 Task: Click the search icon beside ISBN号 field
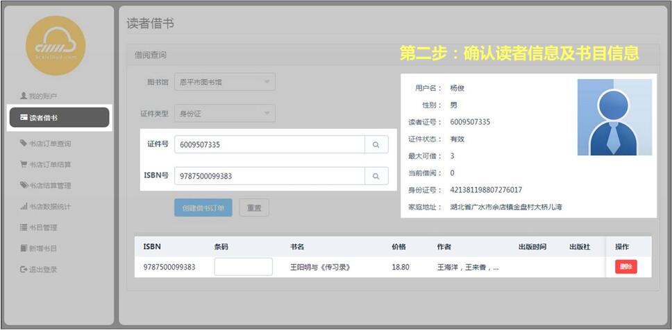[x=376, y=176]
